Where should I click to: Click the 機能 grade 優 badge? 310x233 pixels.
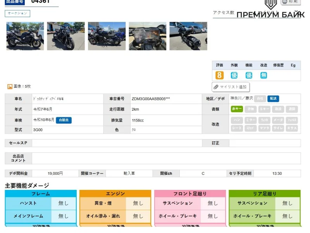[249, 75]
